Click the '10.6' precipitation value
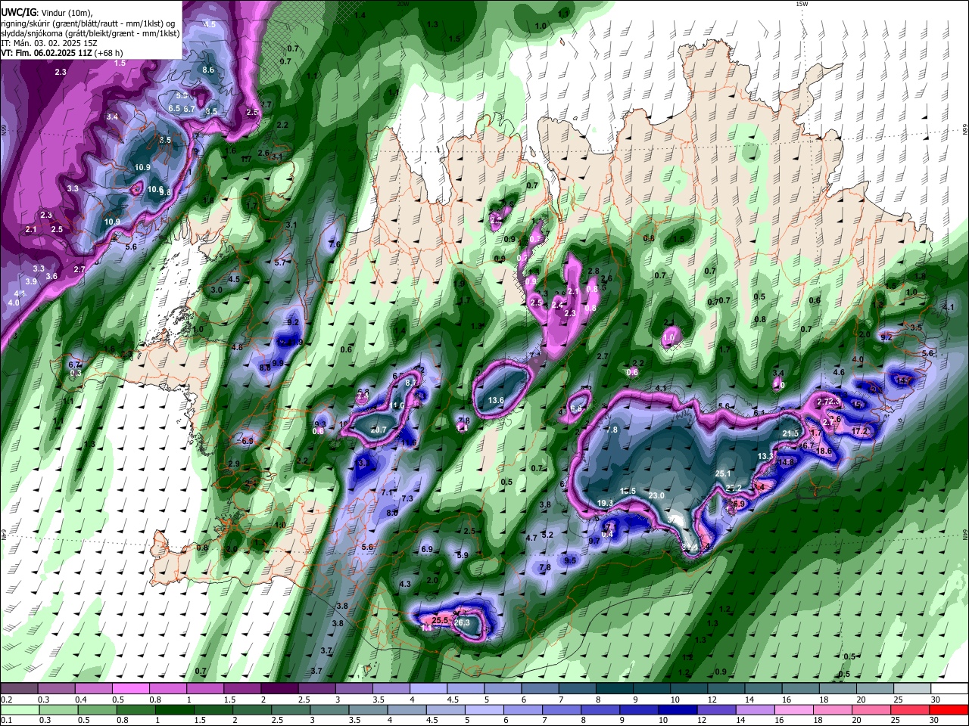The width and height of the screenshot is (969, 726). coord(155,189)
